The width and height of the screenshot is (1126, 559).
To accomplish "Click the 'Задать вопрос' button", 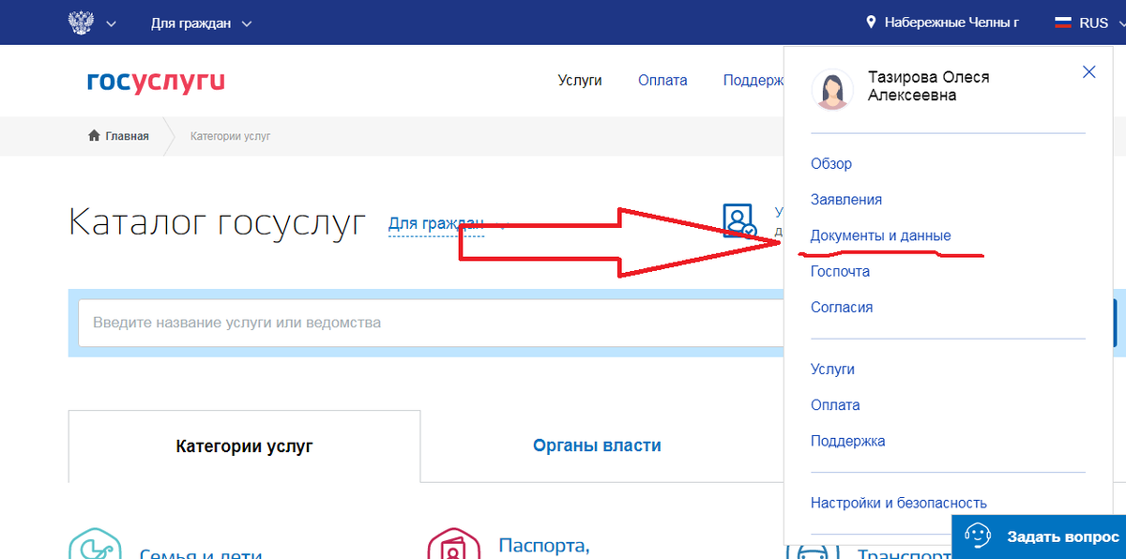I will (x=1039, y=536).
